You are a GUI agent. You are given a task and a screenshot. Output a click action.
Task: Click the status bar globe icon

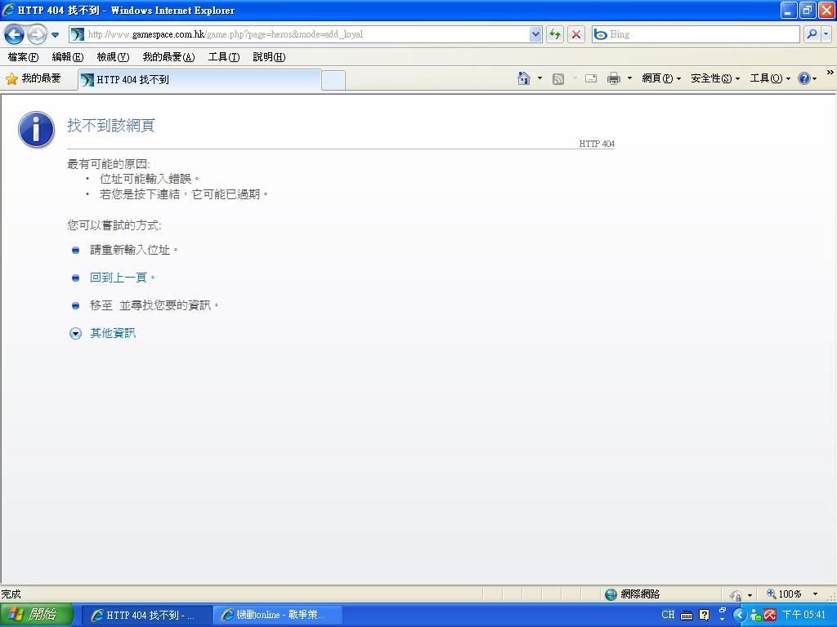pos(611,594)
